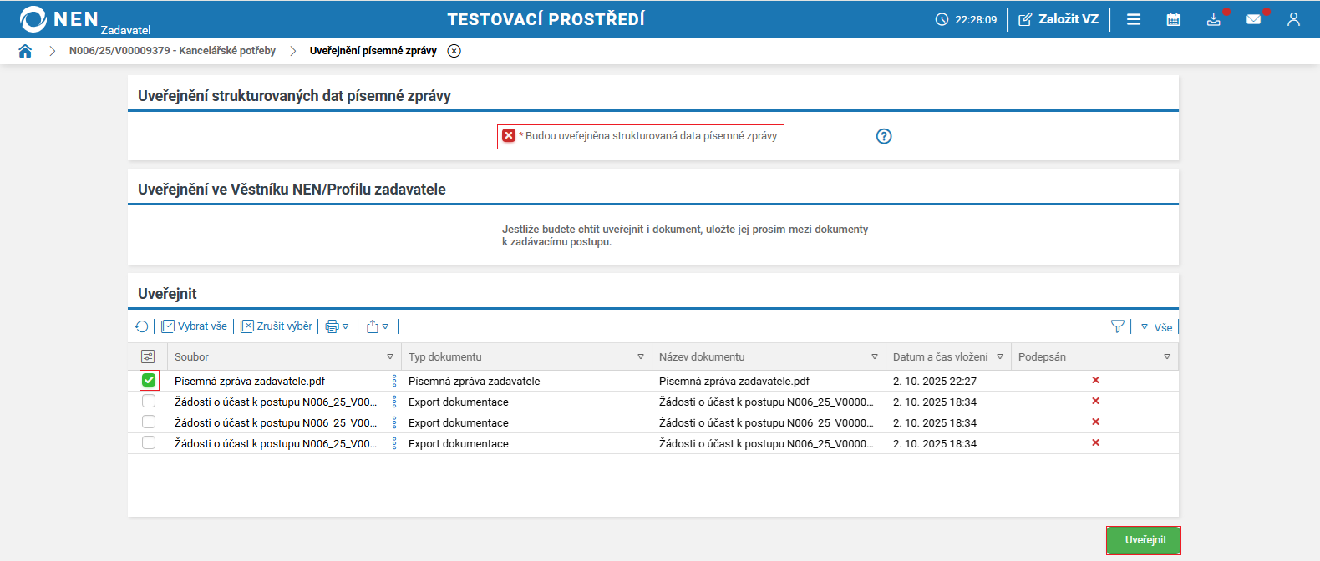
Task: Open the downloads icon in header
Action: [x=1213, y=19]
